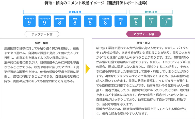The width and height of the screenshot is (195, 119).
Task: Click the アップデート前 pill button
Action: [x=42, y=34]
